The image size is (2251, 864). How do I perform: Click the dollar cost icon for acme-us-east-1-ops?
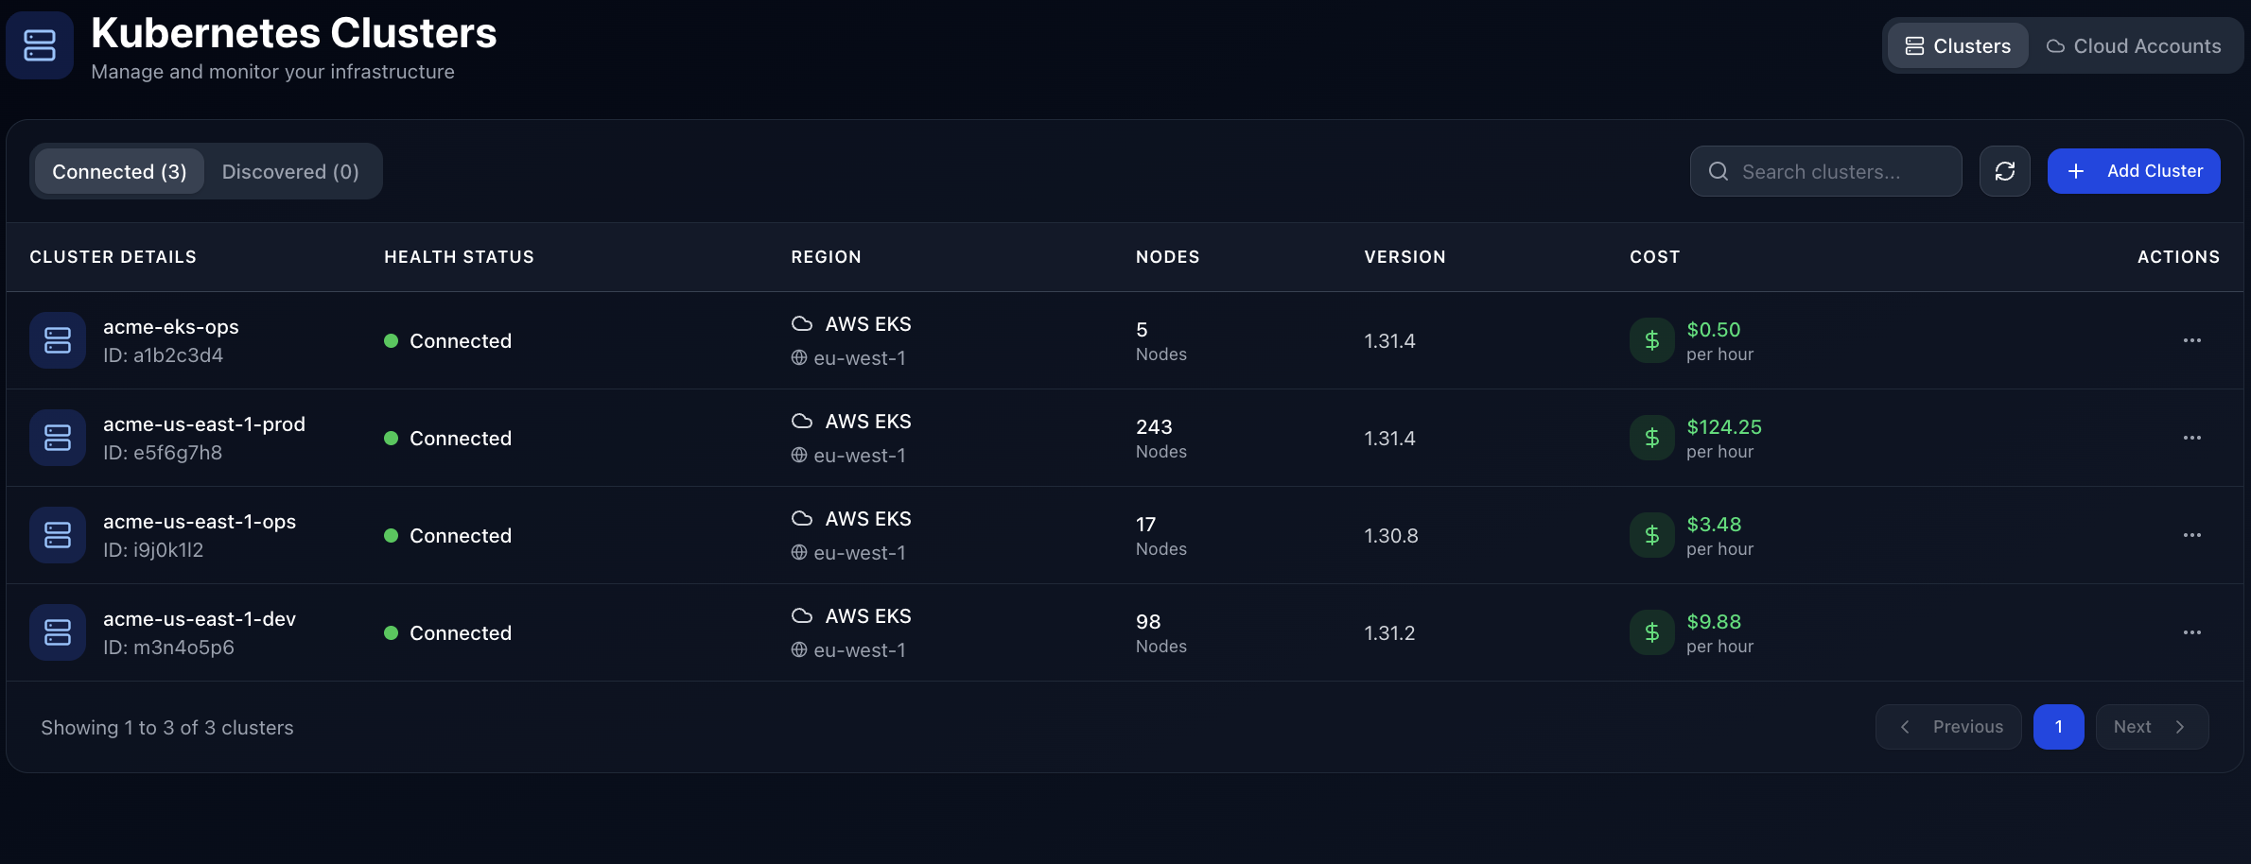coord(1651,535)
